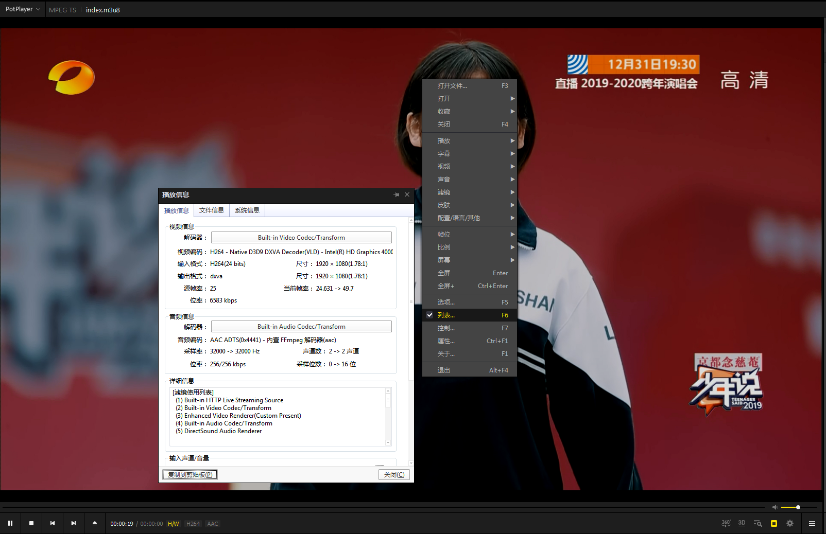The image size is (826, 534).
Task: Click the 复制到剪贴板 button
Action: pos(190,475)
